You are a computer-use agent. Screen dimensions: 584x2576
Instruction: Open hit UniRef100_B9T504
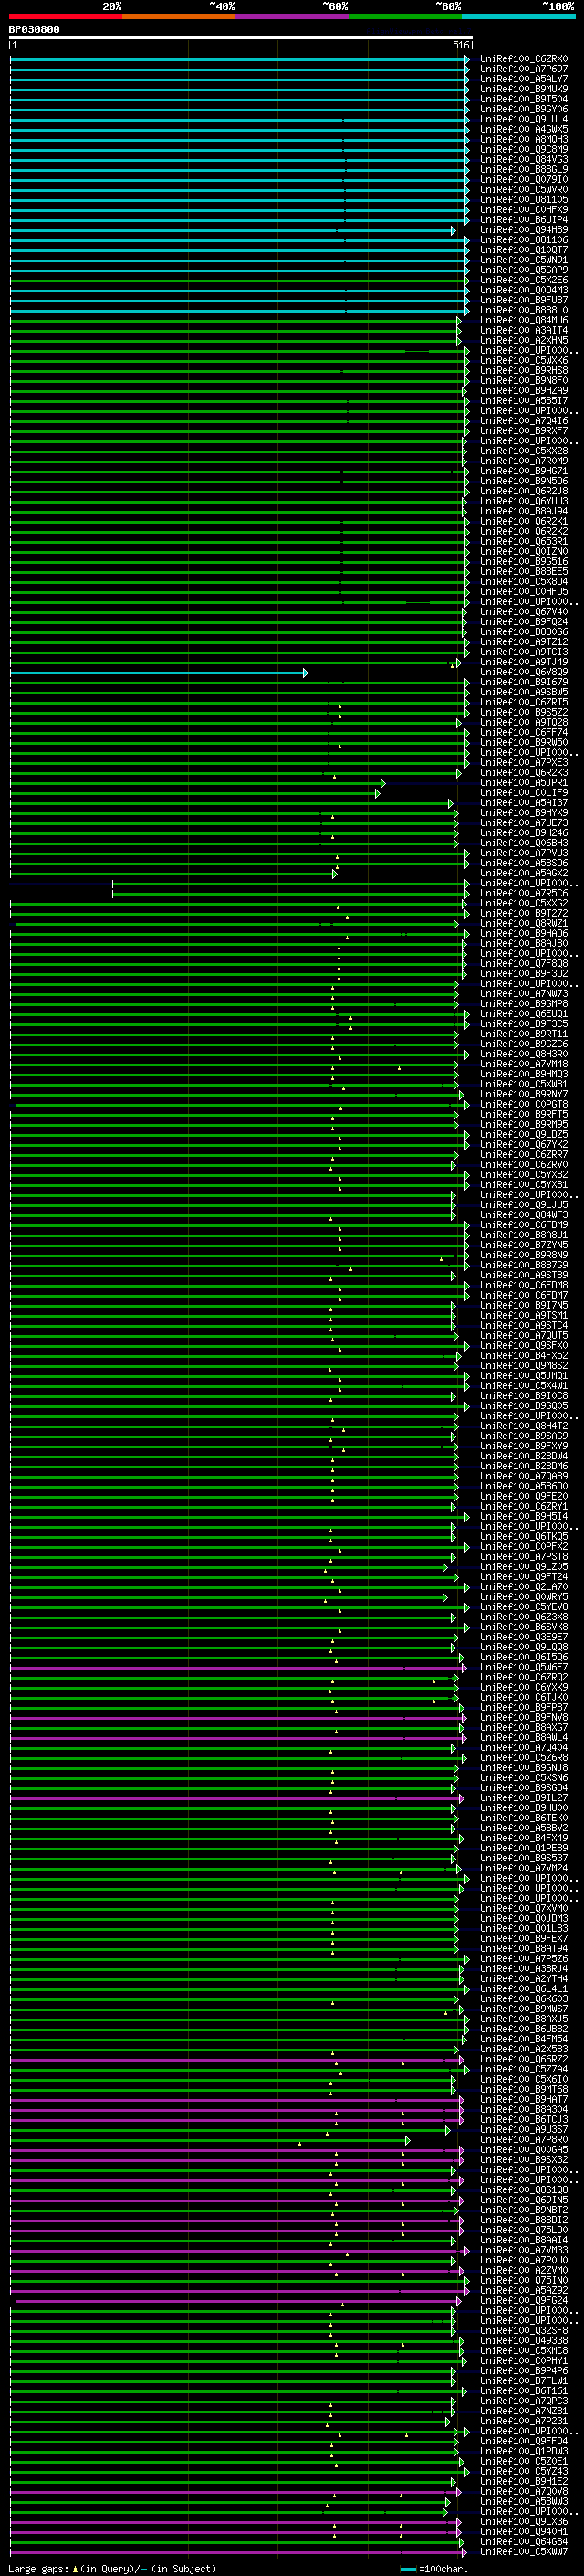click(x=524, y=99)
